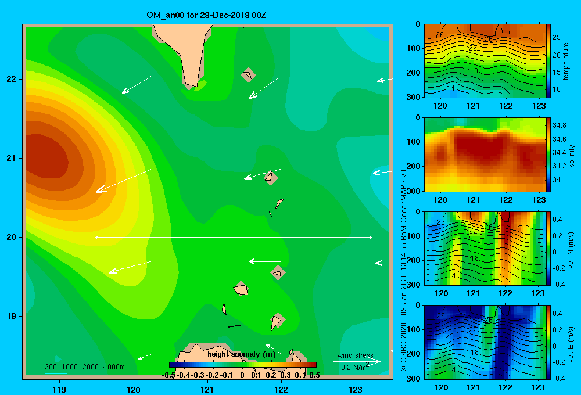The height and width of the screenshot is (395, 581).
Task: Click the temperature section panel
Action: [x=485, y=61]
